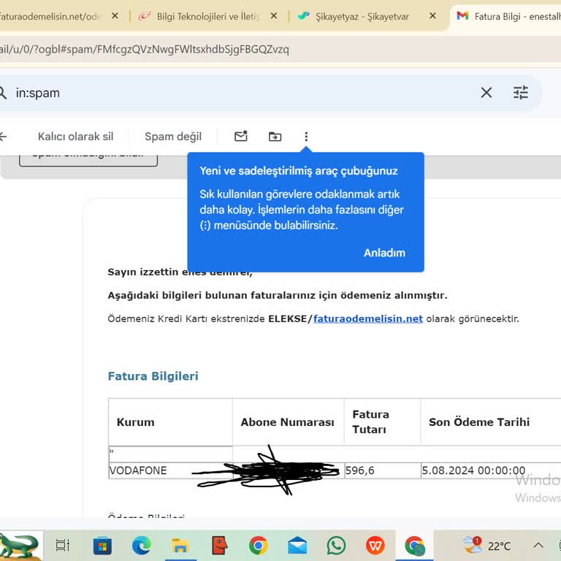Select the Fatura Bilgi Gmail tab
Screen dimensions: 561x561
(508, 17)
